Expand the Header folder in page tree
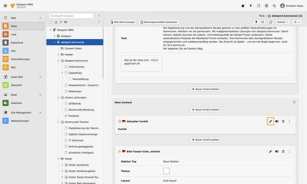 (58, 55)
